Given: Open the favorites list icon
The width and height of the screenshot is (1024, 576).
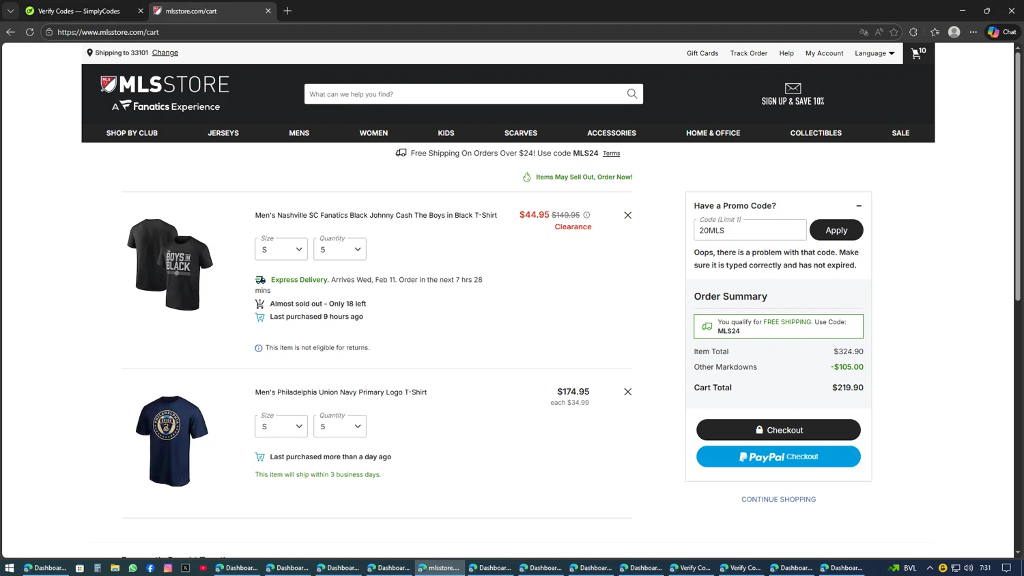Looking at the screenshot, I should tap(935, 32).
